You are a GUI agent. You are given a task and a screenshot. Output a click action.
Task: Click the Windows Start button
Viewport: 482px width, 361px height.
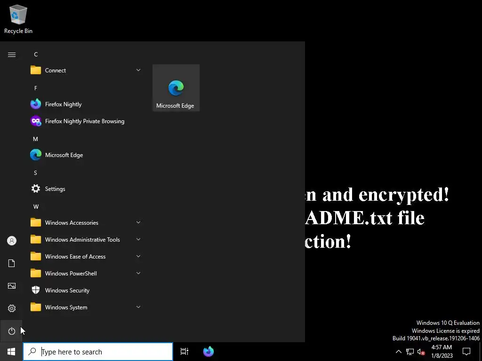pyautogui.click(x=11, y=352)
